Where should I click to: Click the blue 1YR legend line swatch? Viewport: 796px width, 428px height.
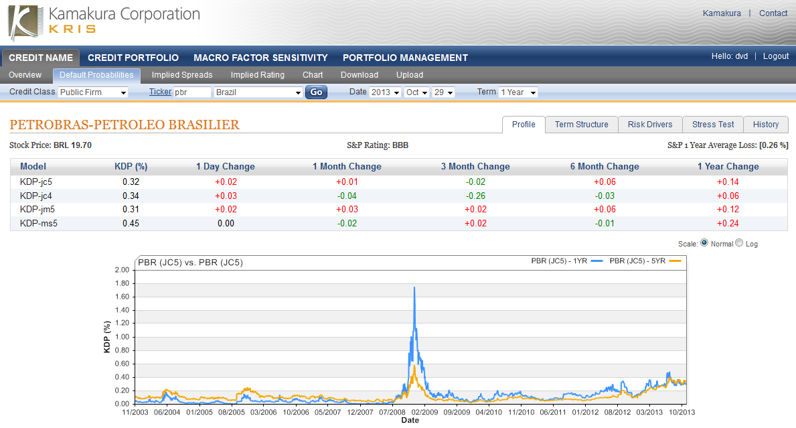pos(597,261)
